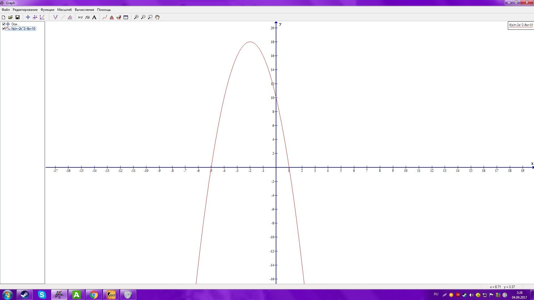Click the x axis label
This screenshot has height=300, width=534.
click(532, 163)
